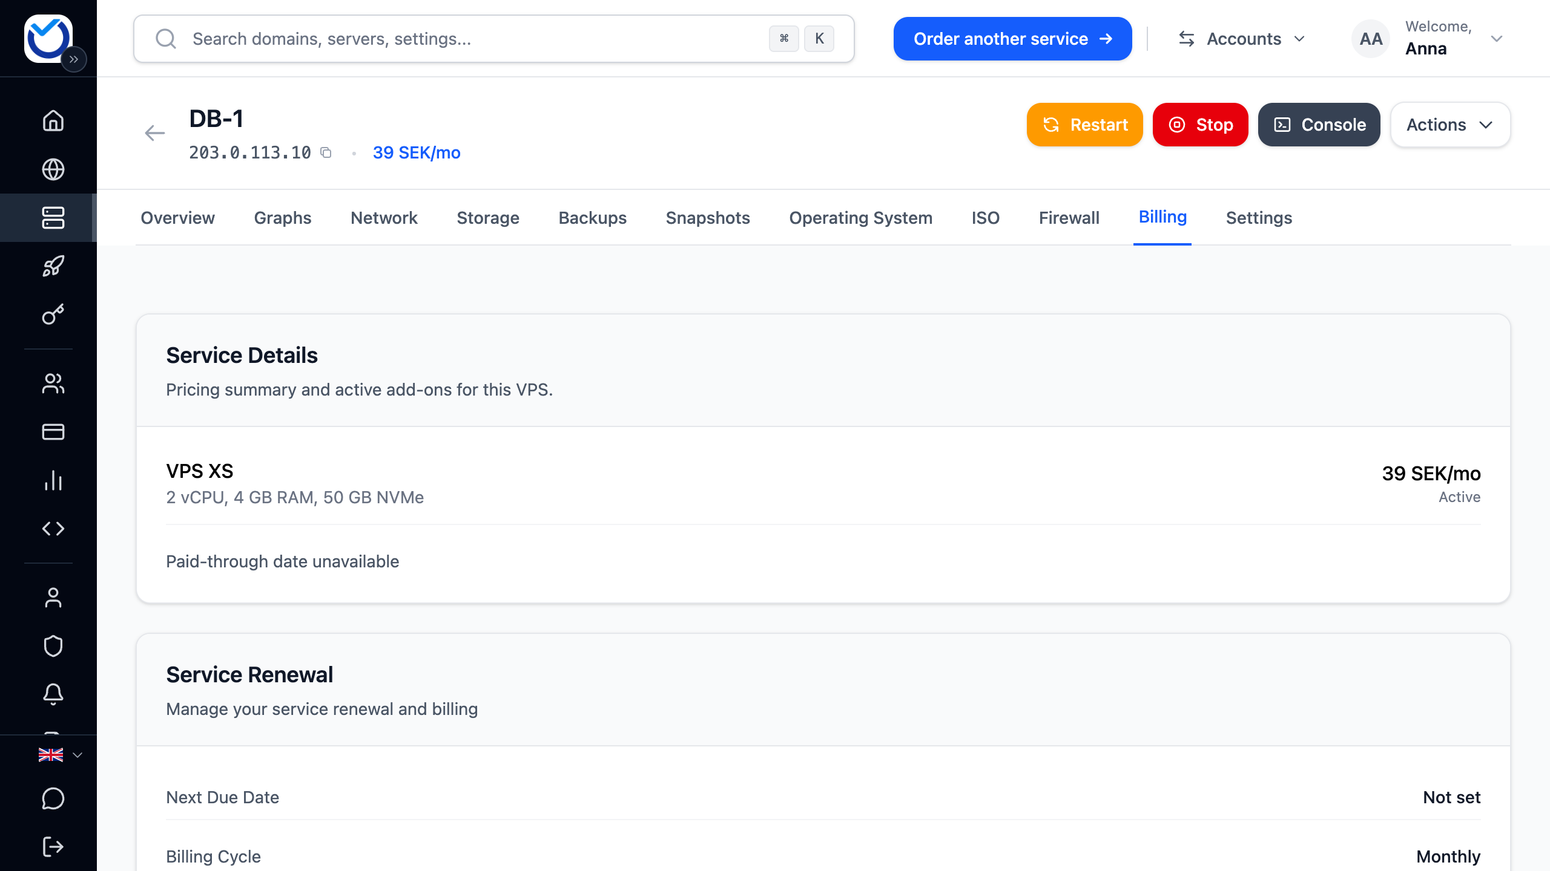The image size is (1550, 871).
Task: Open the credit card billing icon in sidebar
Action: coord(53,432)
